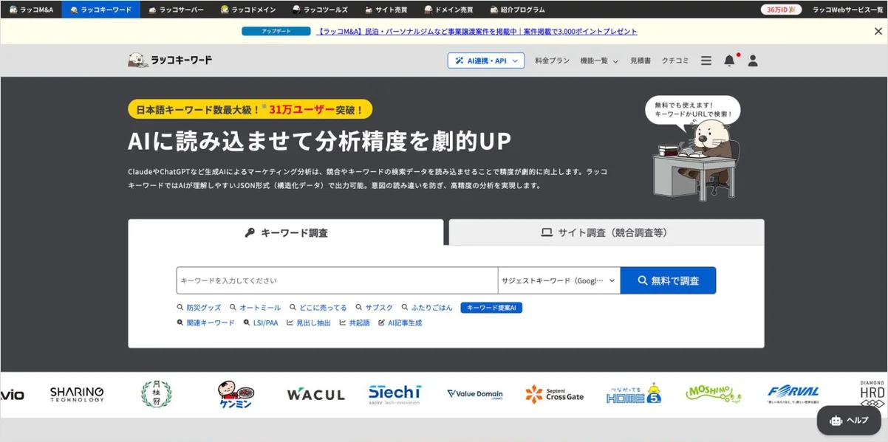The image size is (888, 442).
Task: Click the MOSHIMO logo
Action: pos(714,394)
